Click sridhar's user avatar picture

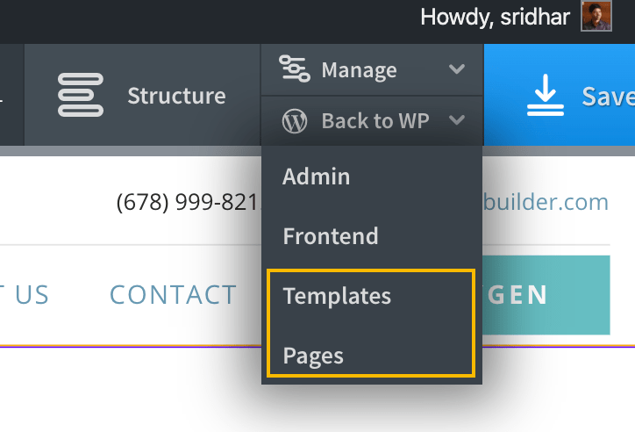596,16
